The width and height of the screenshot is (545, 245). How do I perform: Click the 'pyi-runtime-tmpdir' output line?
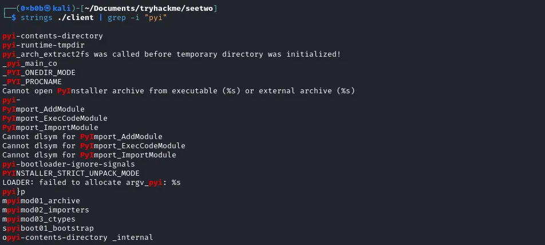click(x=44, y=45)
